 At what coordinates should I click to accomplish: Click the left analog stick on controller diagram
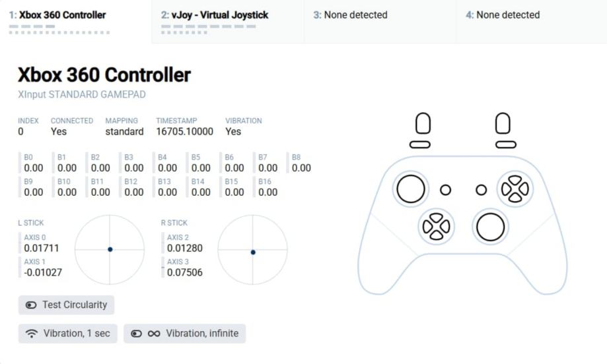[x=410, y=189]
